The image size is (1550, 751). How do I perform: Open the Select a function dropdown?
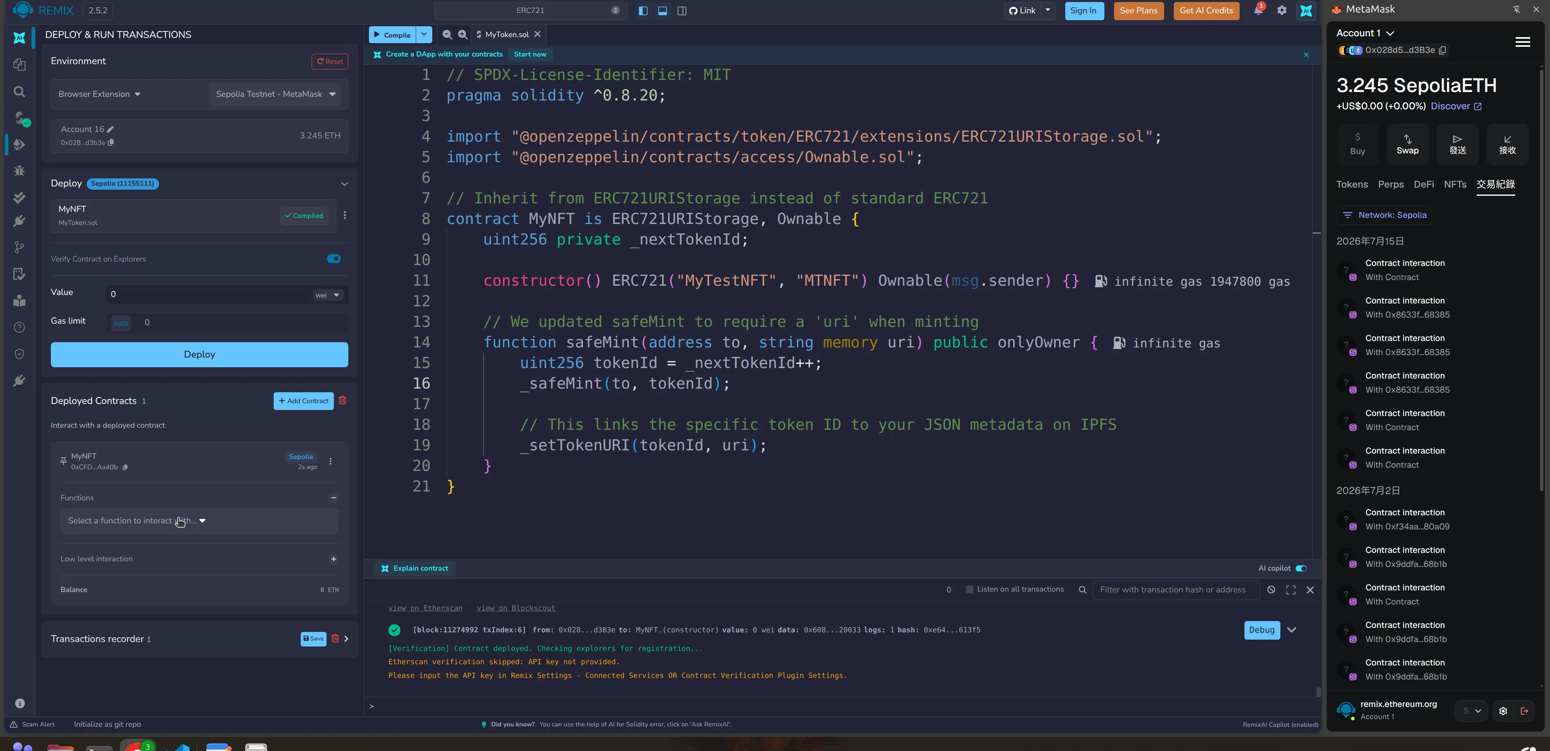199,521
